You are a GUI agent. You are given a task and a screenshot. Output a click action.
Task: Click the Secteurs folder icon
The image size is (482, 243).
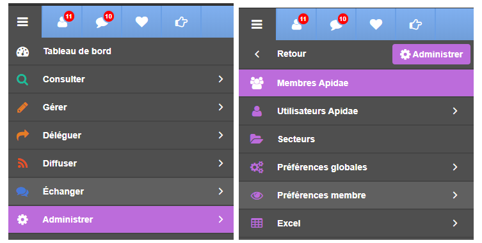[x=257, y=139]
